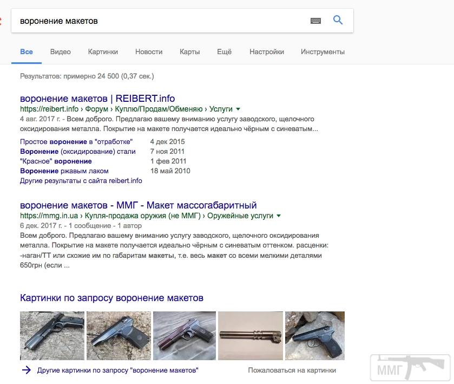The height and width of the screenshot is (384, 454).
Task: Click date "1 фев 2011"
Action: (168, 161)
